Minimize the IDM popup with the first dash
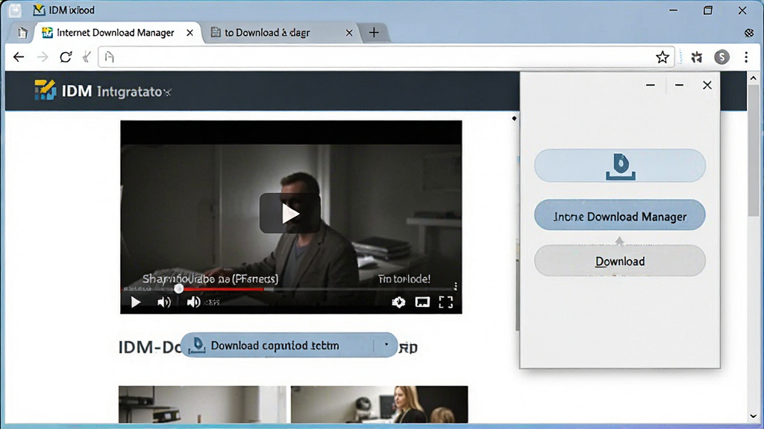Image resolution: width=764 pixels, height=429 pixels. point(650,85)
